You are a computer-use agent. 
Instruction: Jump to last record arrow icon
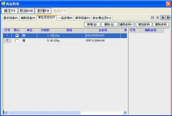click(168, 18)
